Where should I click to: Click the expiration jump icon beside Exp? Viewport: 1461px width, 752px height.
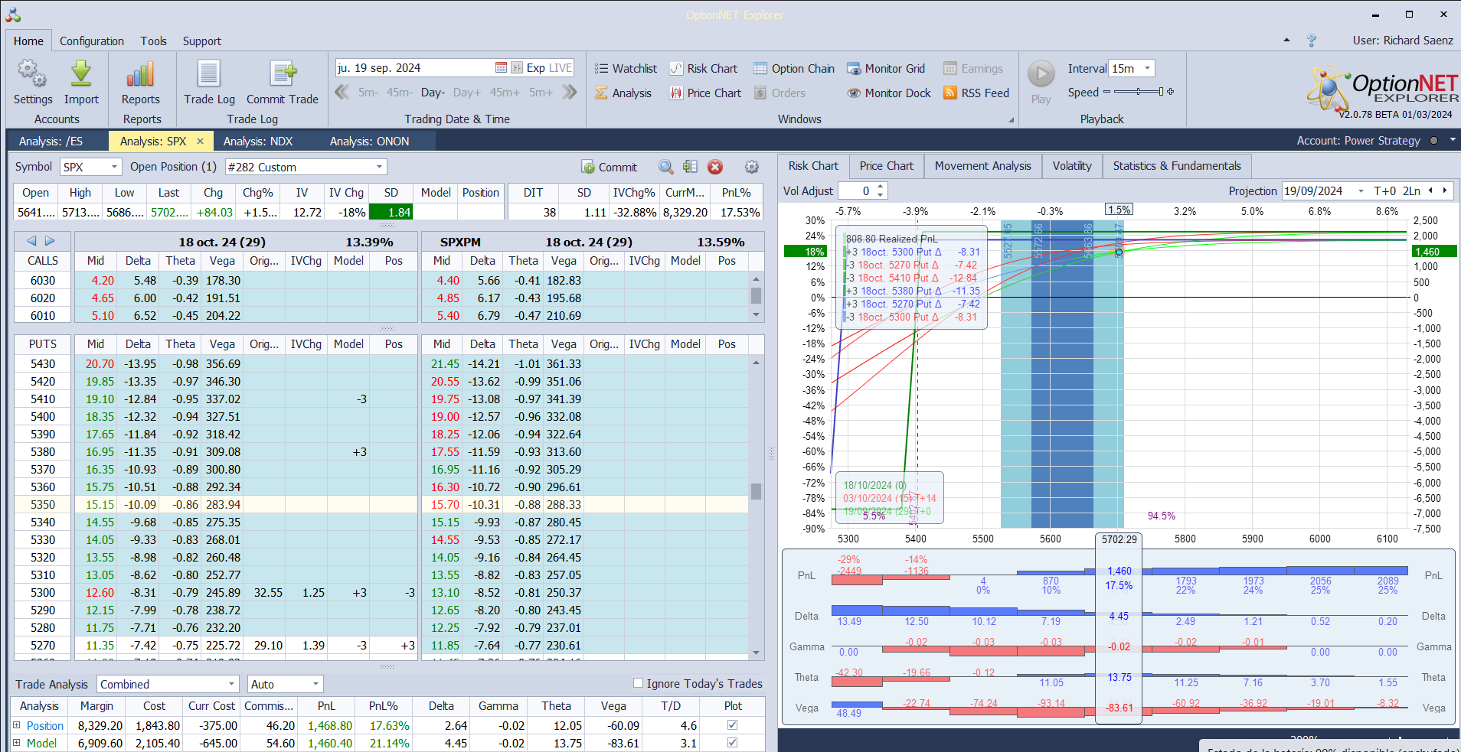[517, 67]
